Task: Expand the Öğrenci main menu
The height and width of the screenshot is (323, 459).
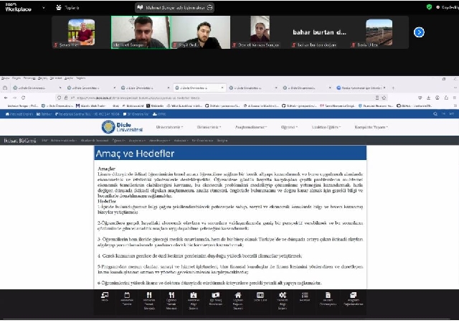Action: point(289,127)
